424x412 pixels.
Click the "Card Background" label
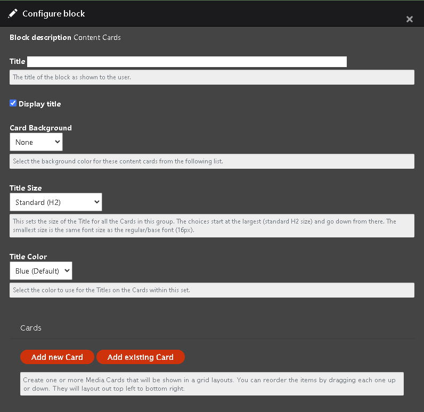point(40,128)
